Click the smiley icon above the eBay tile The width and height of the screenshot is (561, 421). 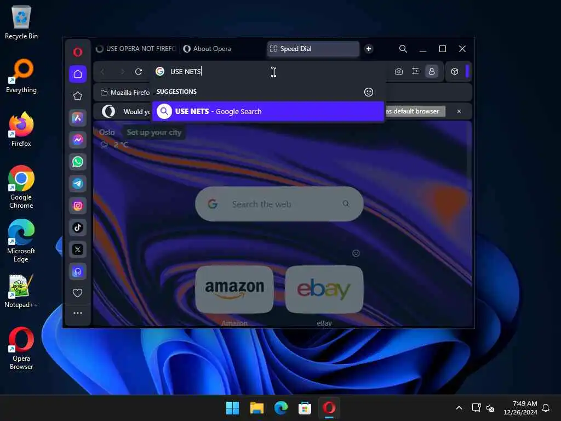tap(356, 253)
